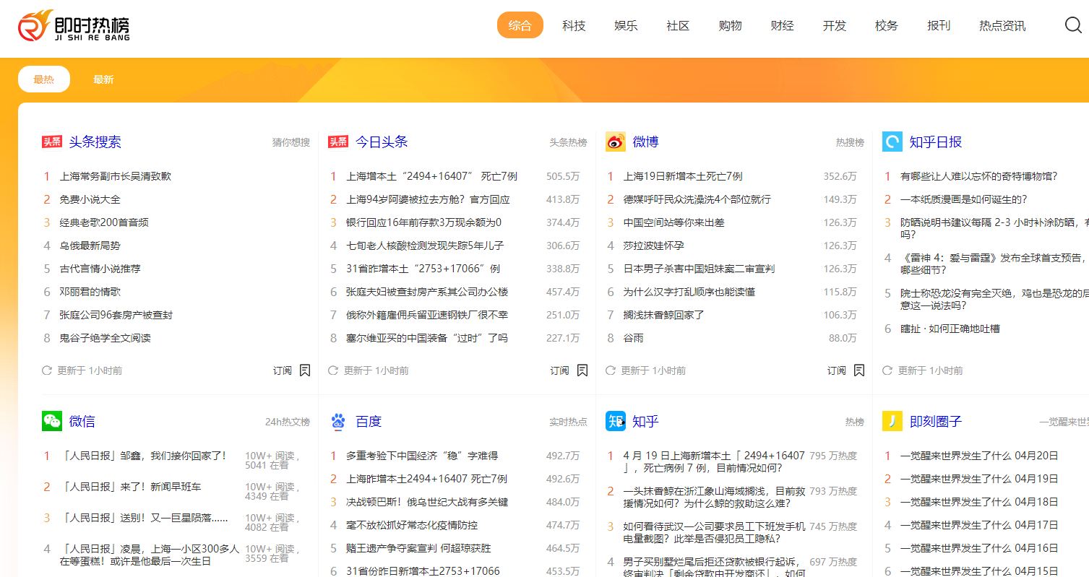Open the 百度 section title link

369,421
